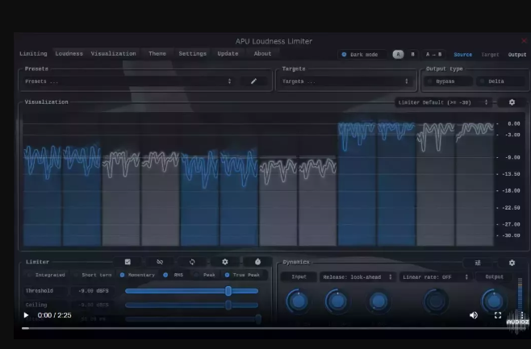The width and height of the screenshot is (531, 349).
Task: Open Visualization panel gear settings
Action: 511,102
